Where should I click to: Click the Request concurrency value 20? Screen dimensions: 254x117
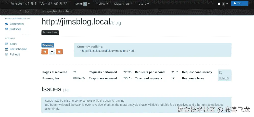pyautogui.click(x=221, y=72)
